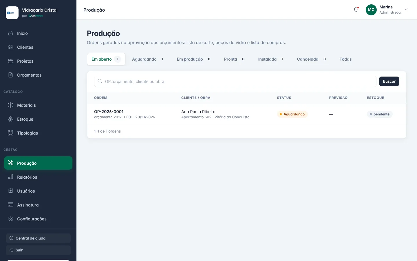Open order OP-2026-0001
This screenshot has height=261, width=417.
point(109,112)
